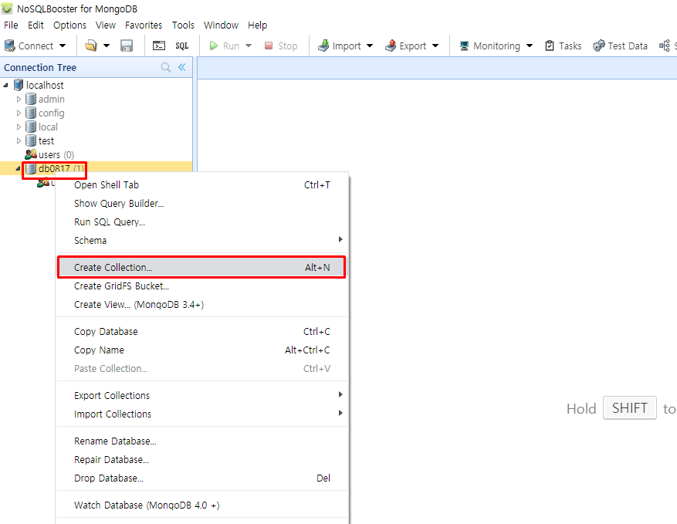677x524 pixels.
Task: Collapse the Connection Tree panel
Action: [x=182, y=67]
